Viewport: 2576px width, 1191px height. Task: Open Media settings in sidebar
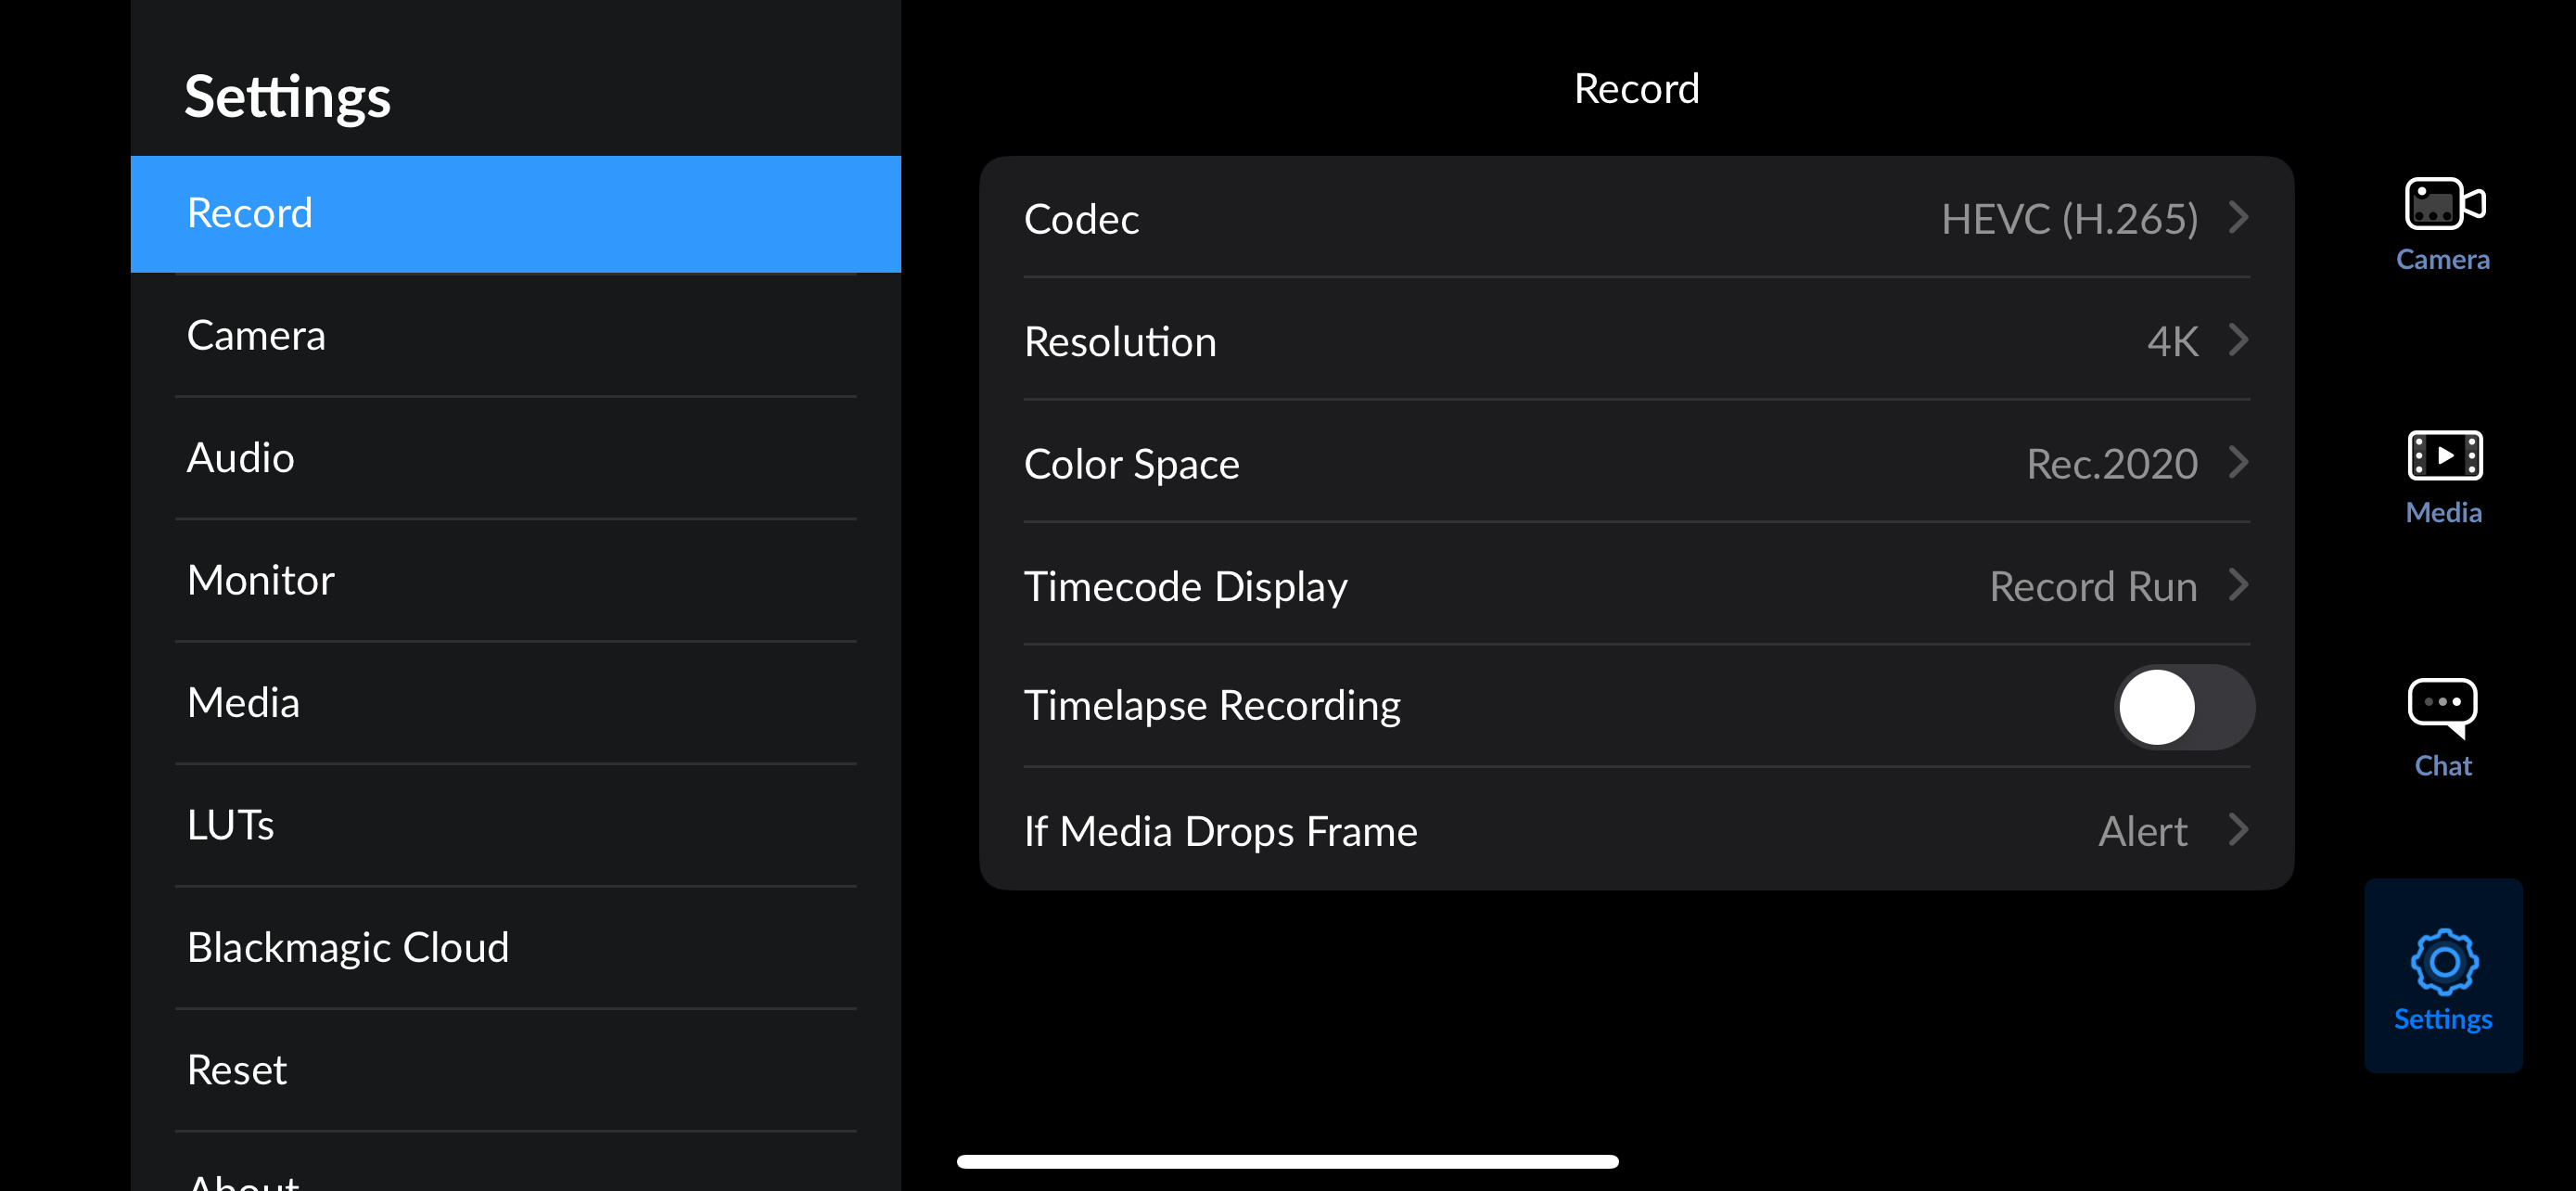pyautogui.click(x=515, y=703)
